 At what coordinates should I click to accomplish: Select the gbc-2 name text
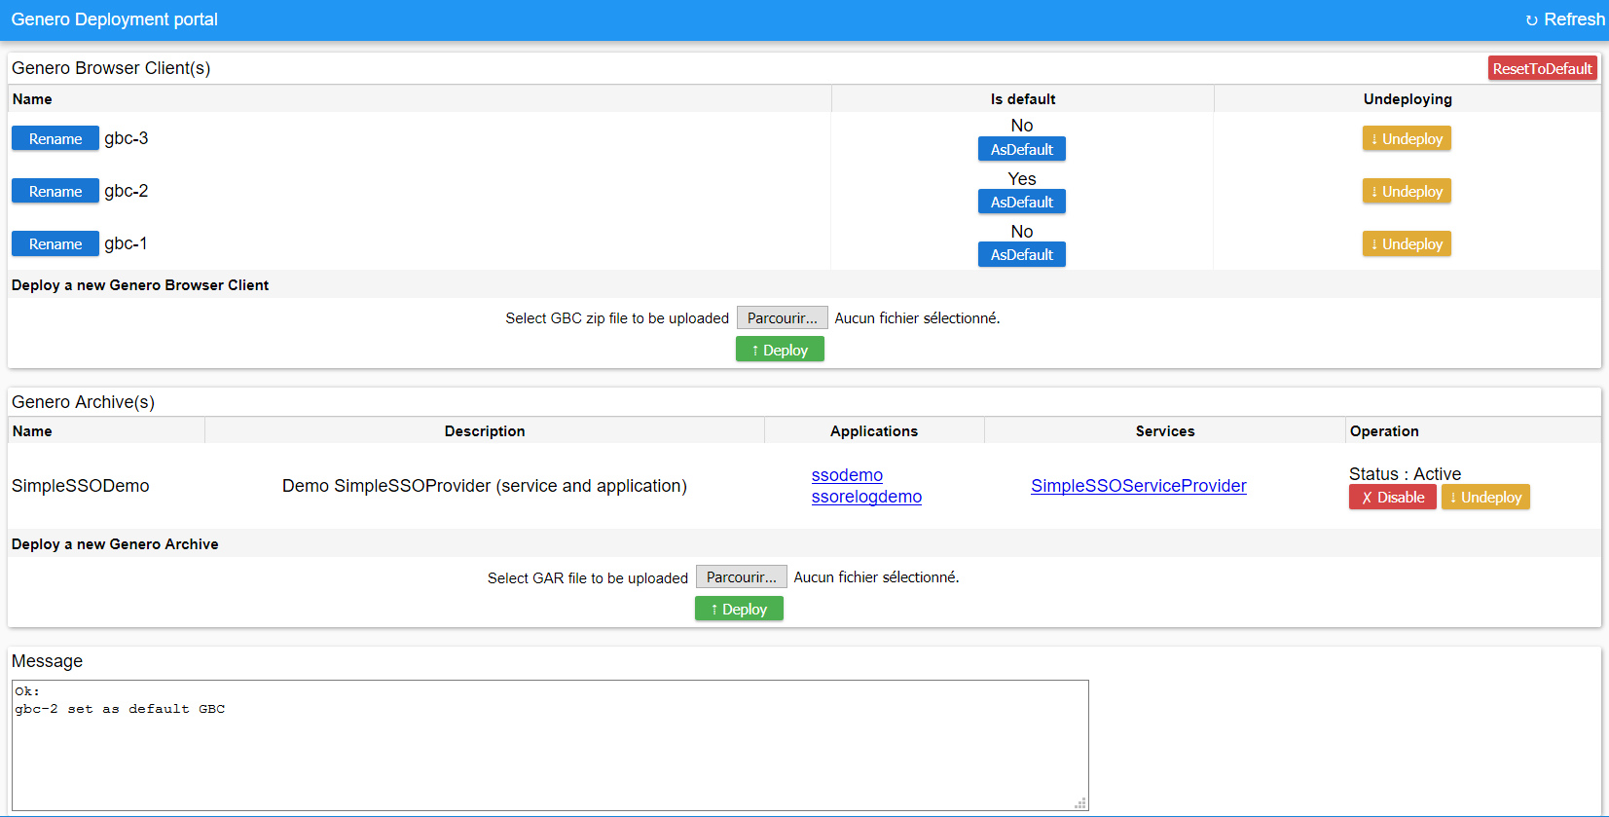(x=127, y=191)
